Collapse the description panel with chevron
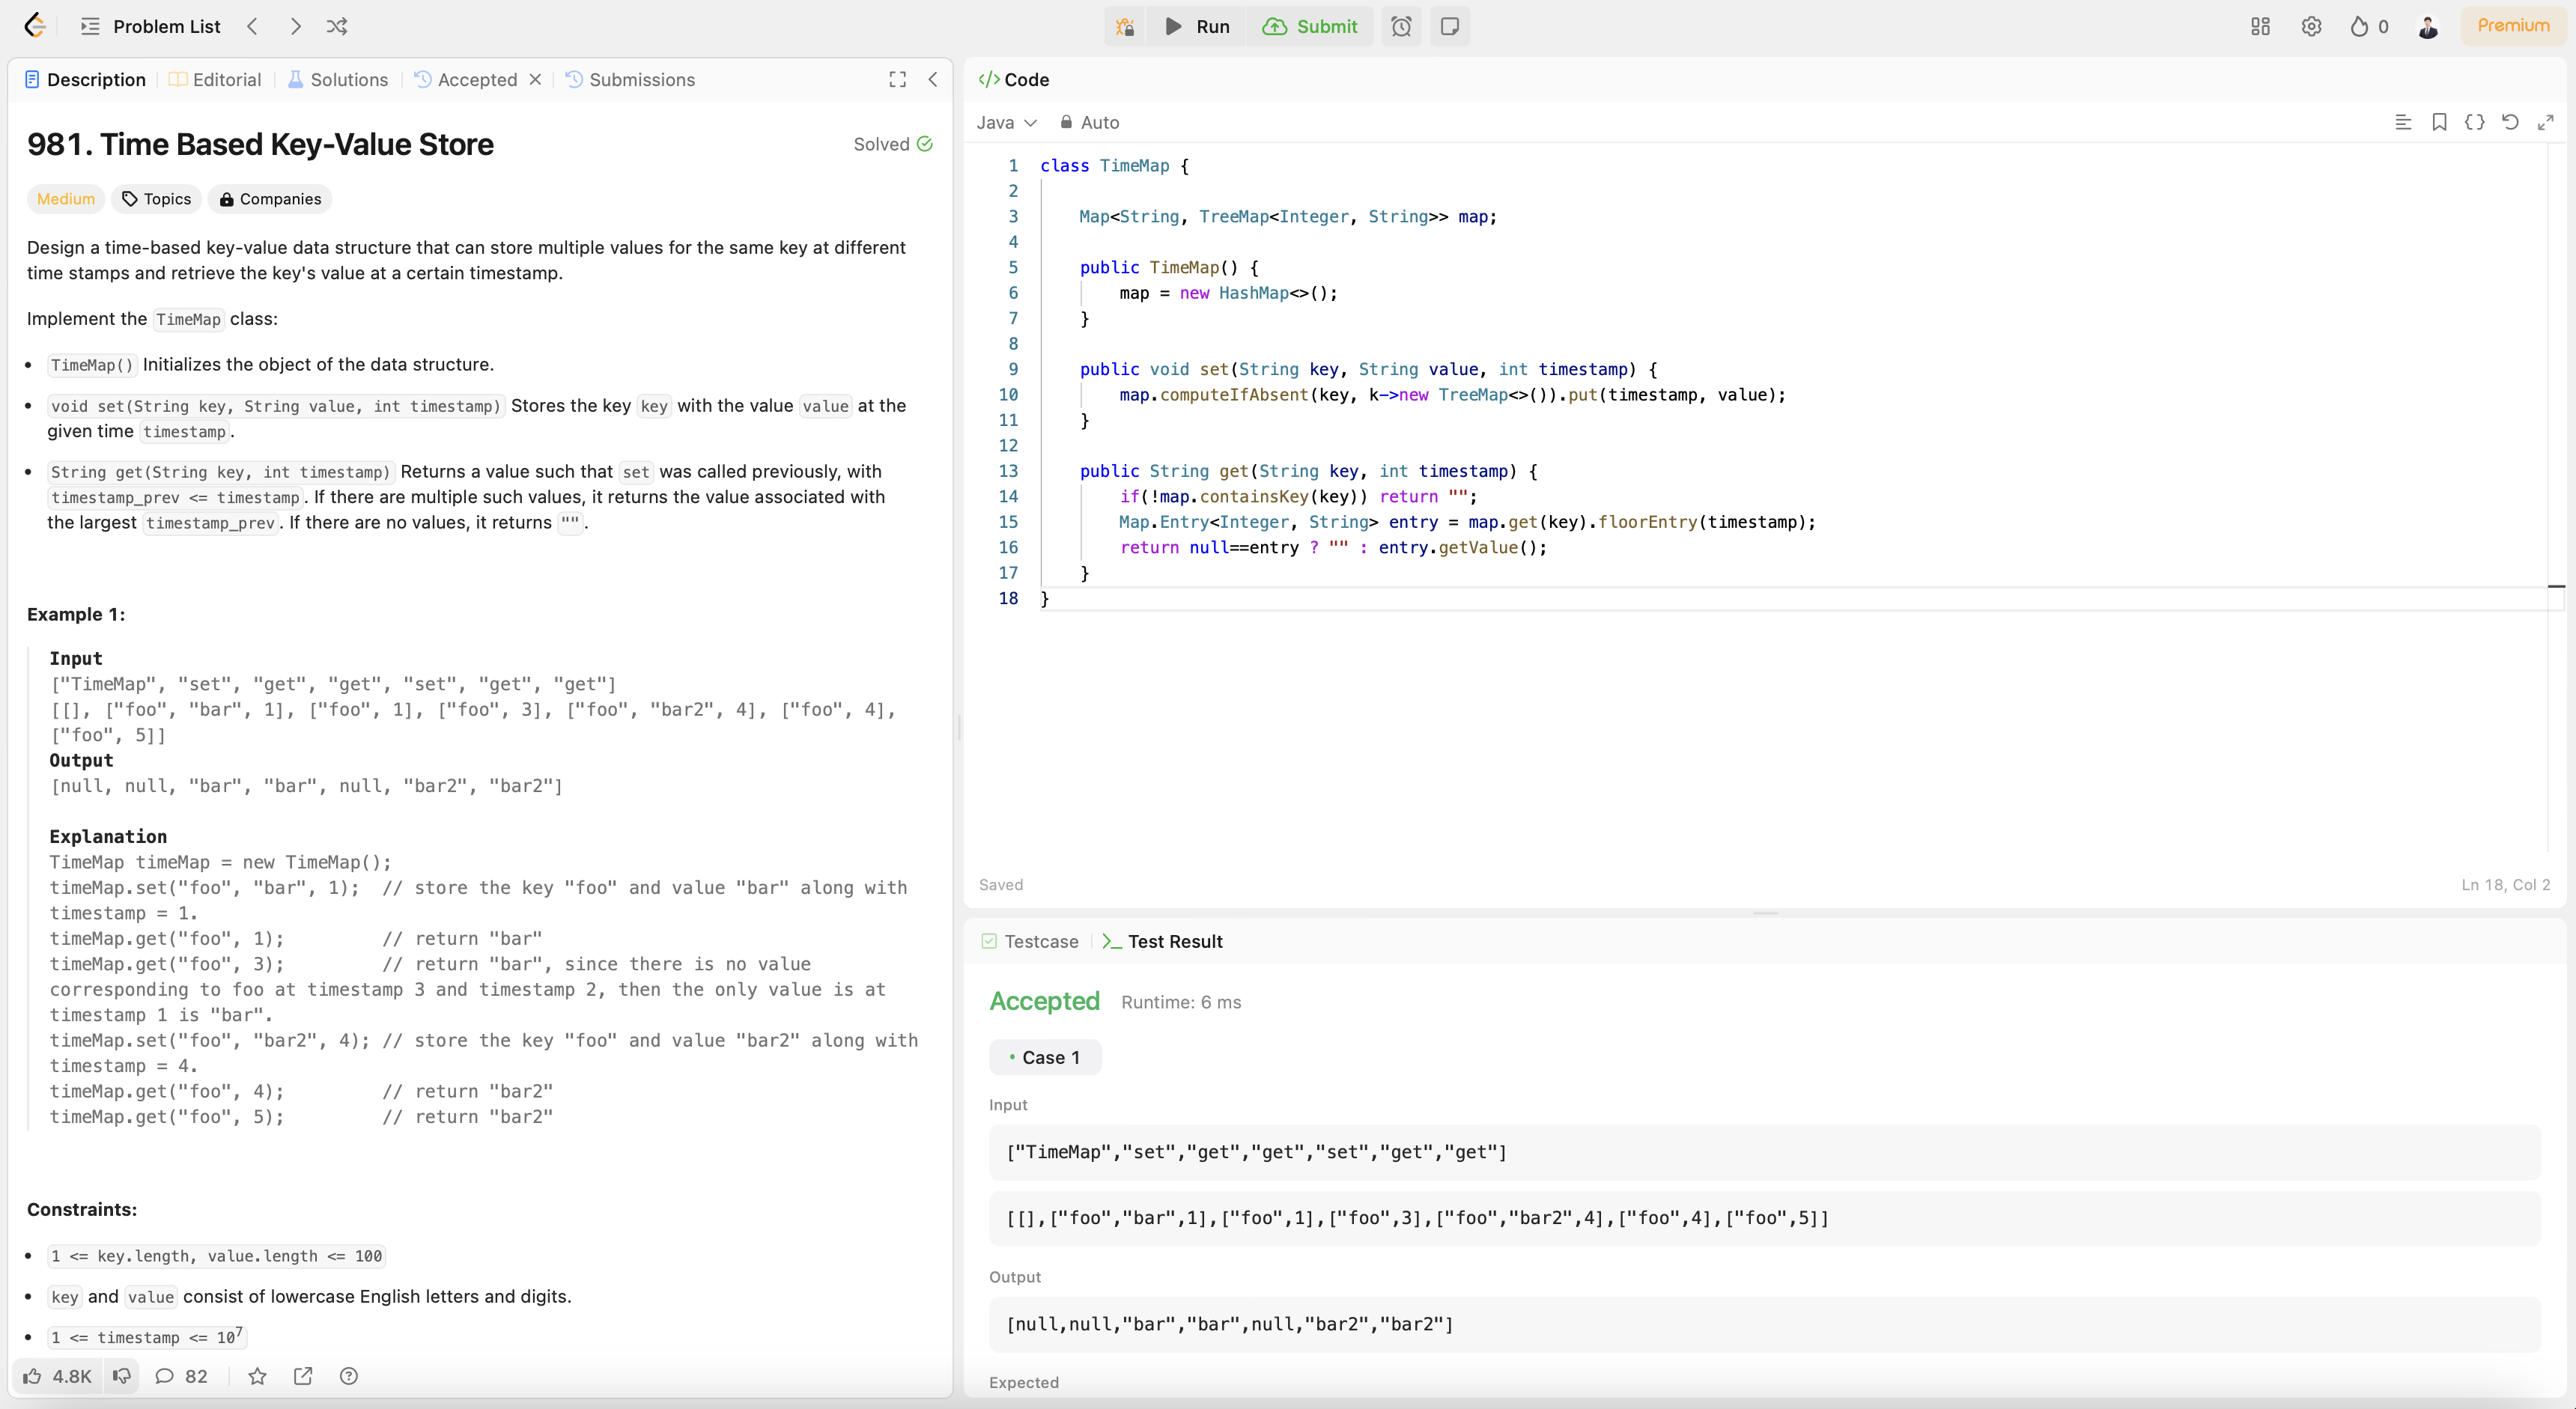The width and height of the screenshot is (2576, 1409). pos(932,79)
